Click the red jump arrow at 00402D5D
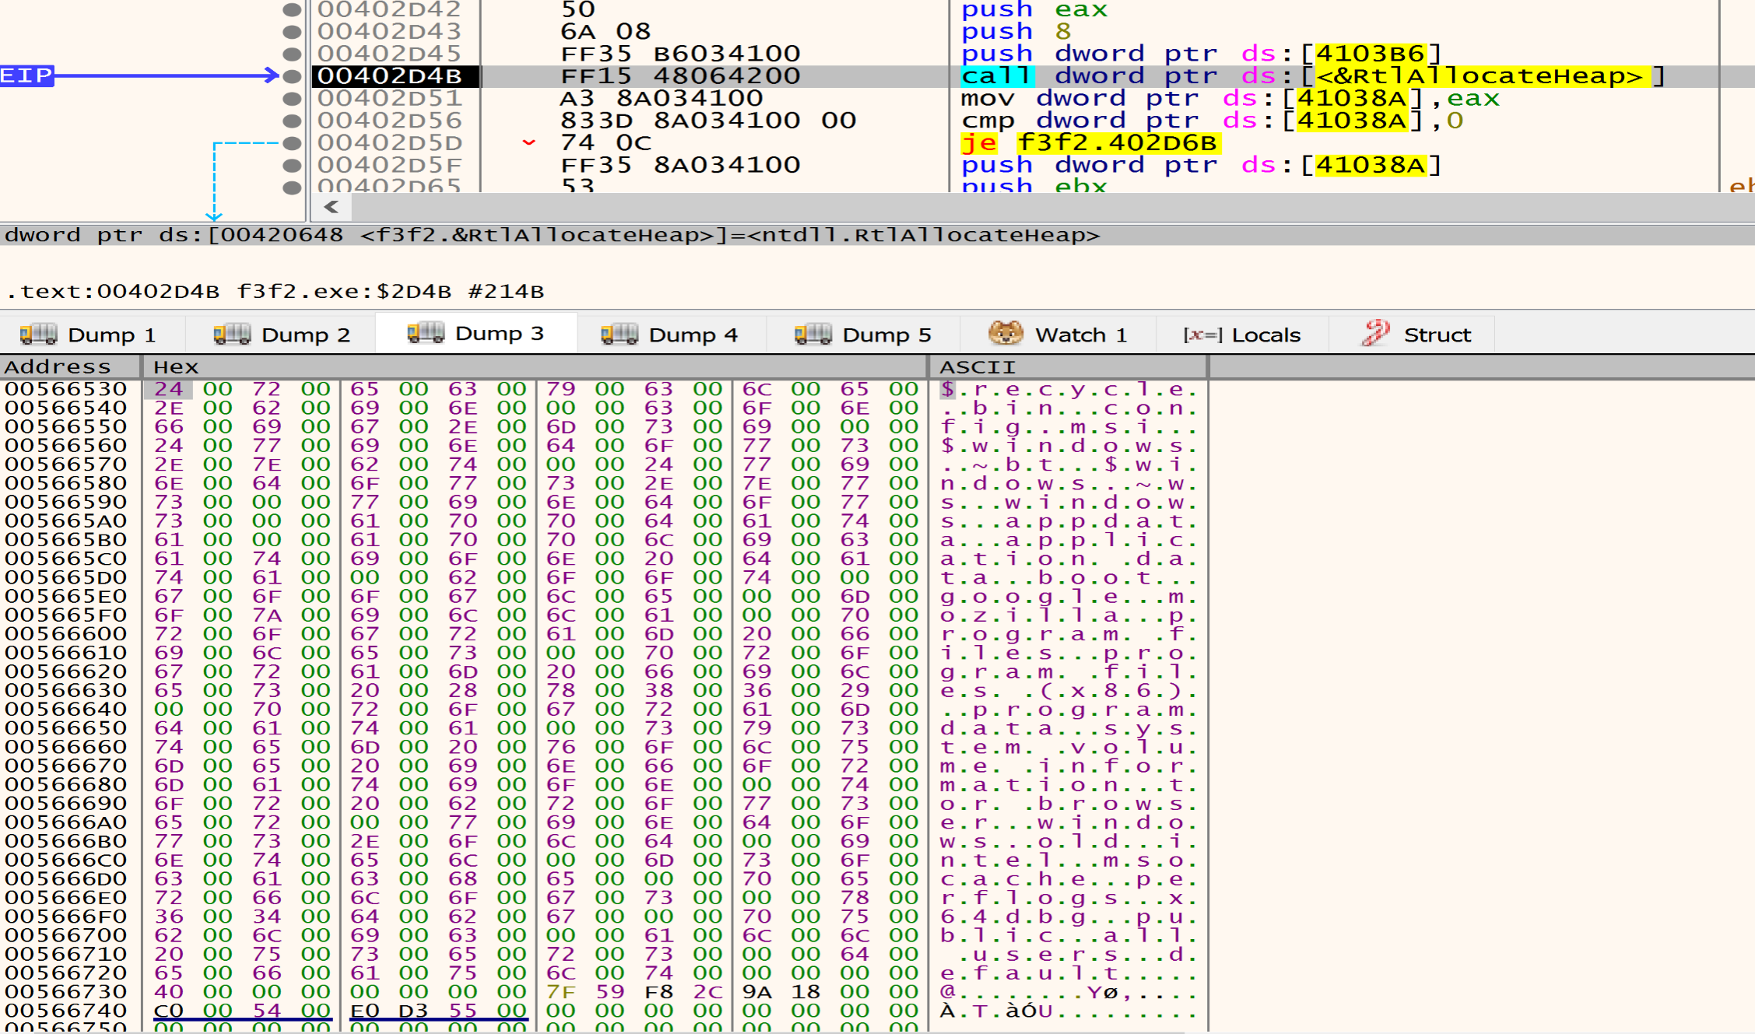 pos(529,143)
